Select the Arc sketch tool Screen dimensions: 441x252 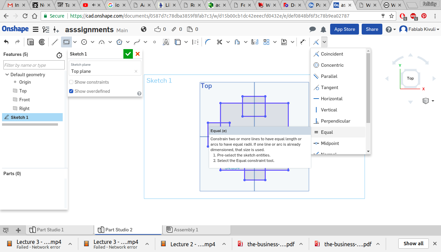(102, 42)
